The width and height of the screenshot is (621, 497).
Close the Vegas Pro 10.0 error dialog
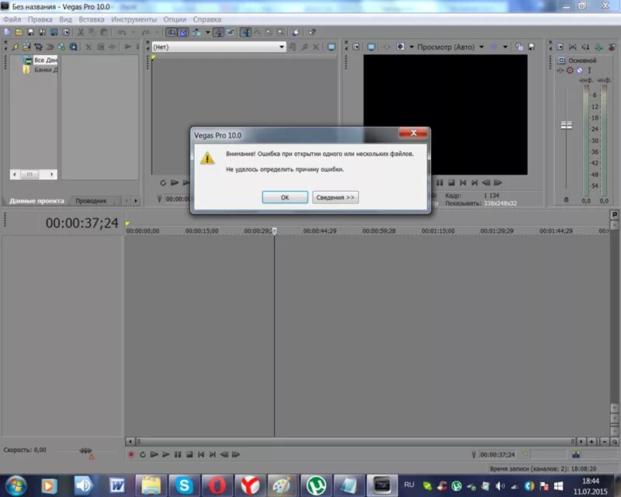pyautogui.click(x=413, y=133)
